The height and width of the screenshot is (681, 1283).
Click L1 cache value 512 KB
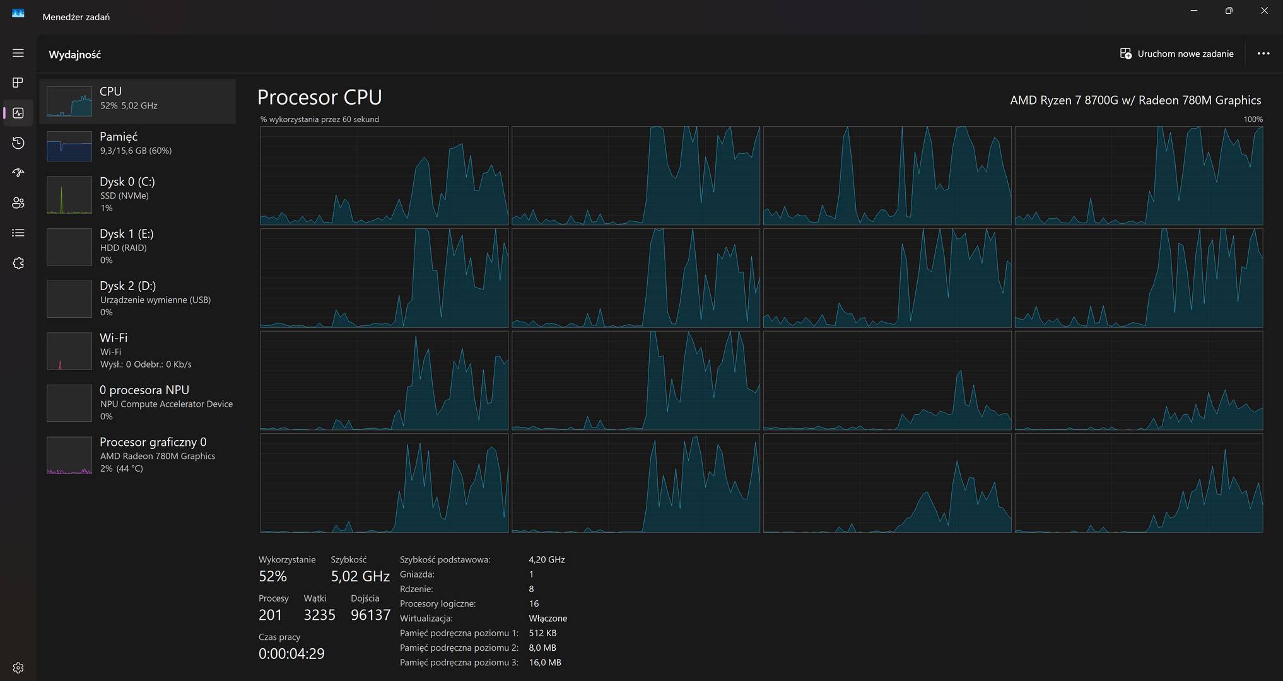(x=542, y=633)
